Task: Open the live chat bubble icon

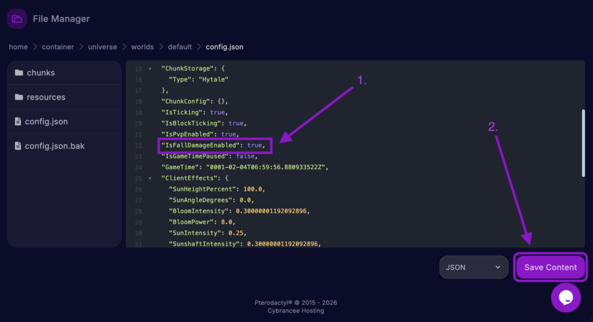Action: (566, 297)
